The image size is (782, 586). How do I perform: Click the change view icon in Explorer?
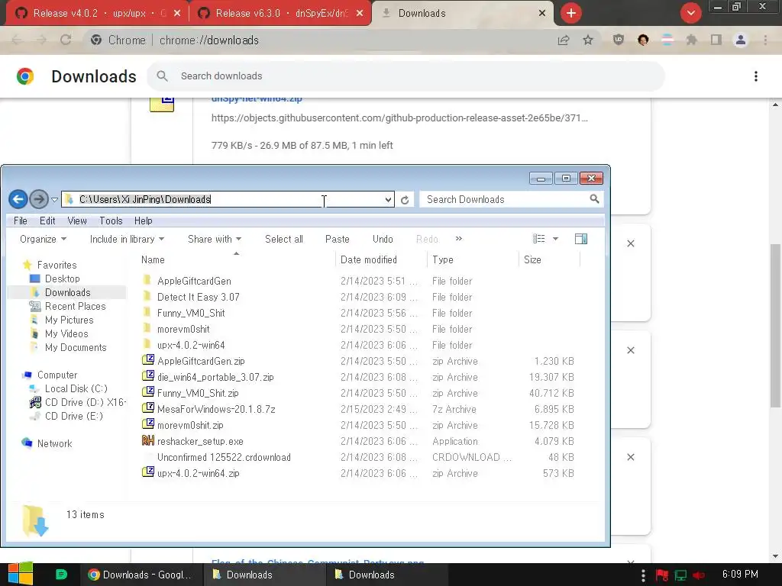tap(538, 239)
